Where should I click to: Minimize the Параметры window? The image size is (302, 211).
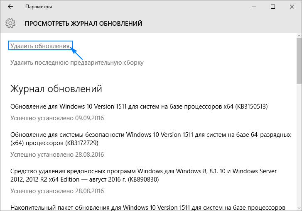[x=254, y=7]
